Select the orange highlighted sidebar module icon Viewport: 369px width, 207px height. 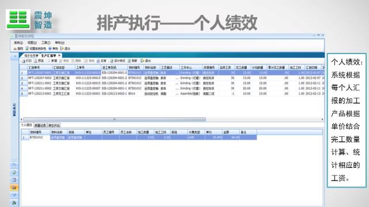coord(14,187)
